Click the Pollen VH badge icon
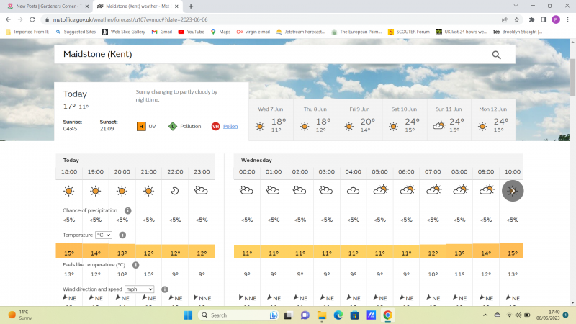Screen dimensions: 576x324 pyautogui.click(x=215, y=127)
